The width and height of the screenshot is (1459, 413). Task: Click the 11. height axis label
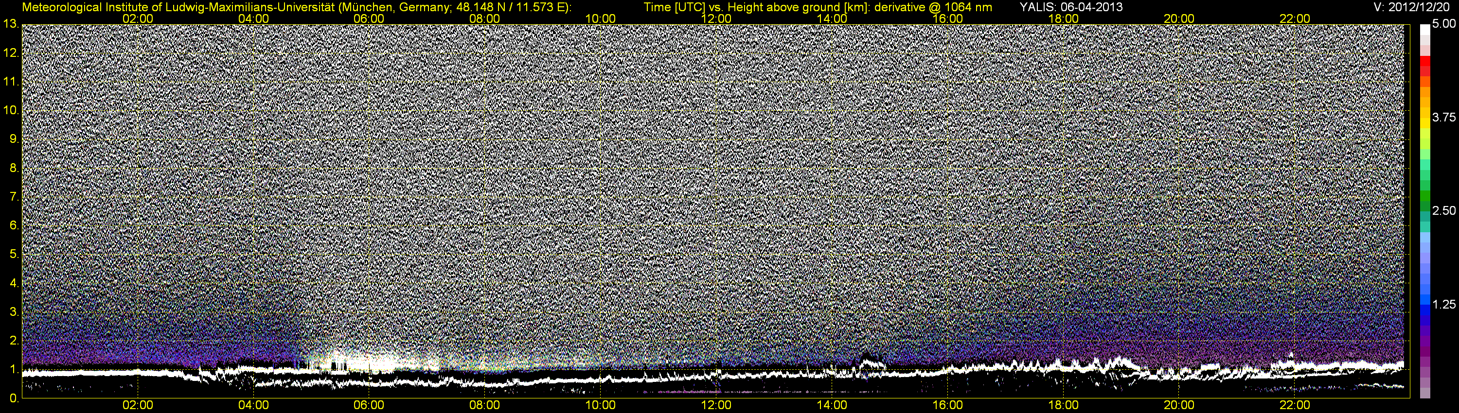10,82
